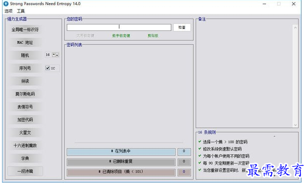This screenshot has height=186, width=308.
Task: Click the 序列号 generator button
Action: tap(25, 68)
